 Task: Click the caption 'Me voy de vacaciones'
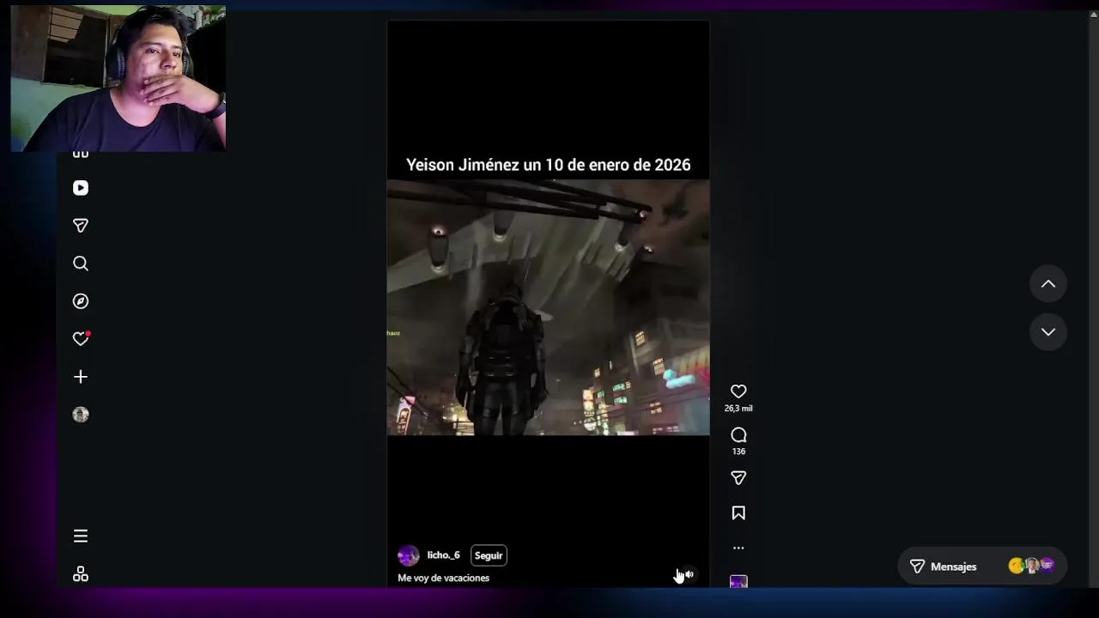point(444,579)
